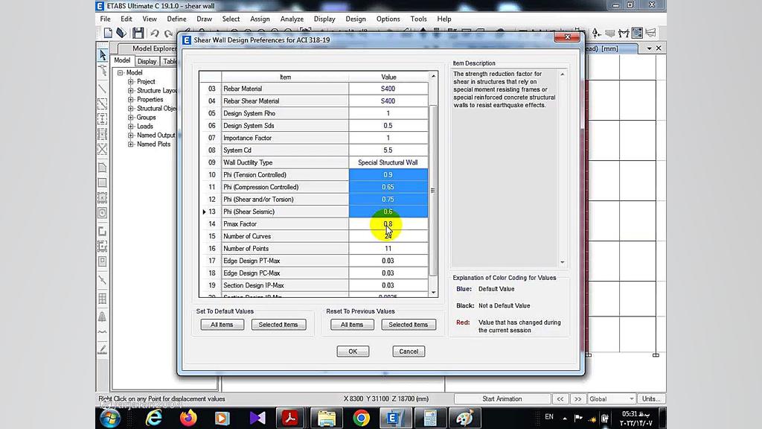This screenshot has width=762, height=429.
Task: Click the Units... button in status bar
Action: coord(651,399)
